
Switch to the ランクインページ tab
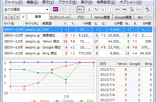point(60,17)
